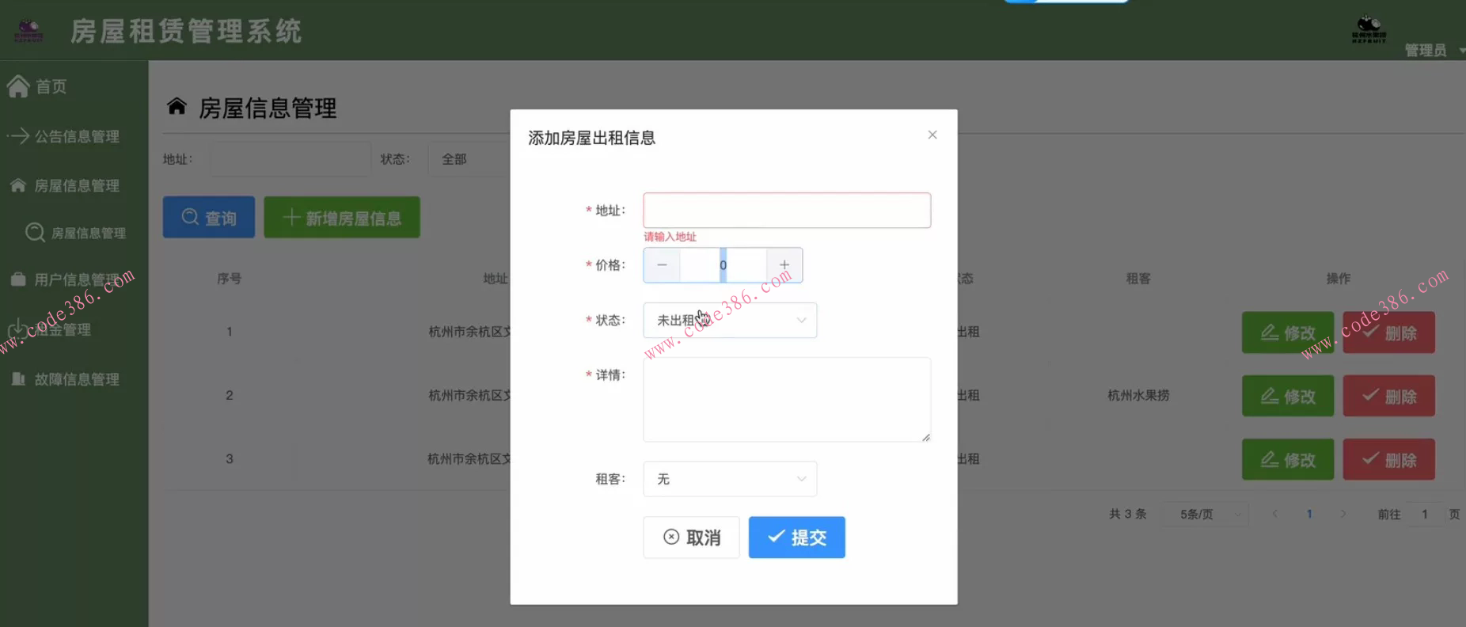The image size is (1466, 627).
Task: Click the next page arrow
Action: coord(1343,514)
